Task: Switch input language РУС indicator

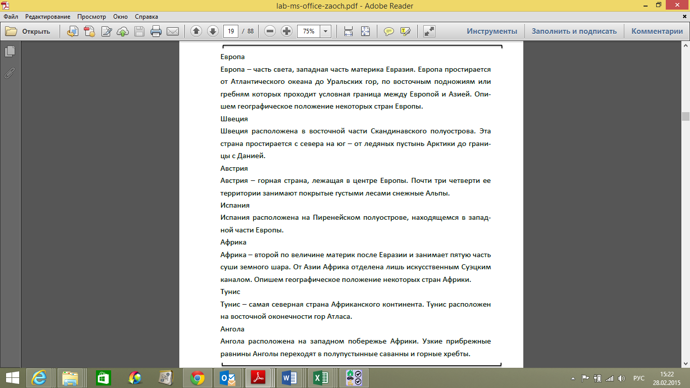Action: click(638, 378)
